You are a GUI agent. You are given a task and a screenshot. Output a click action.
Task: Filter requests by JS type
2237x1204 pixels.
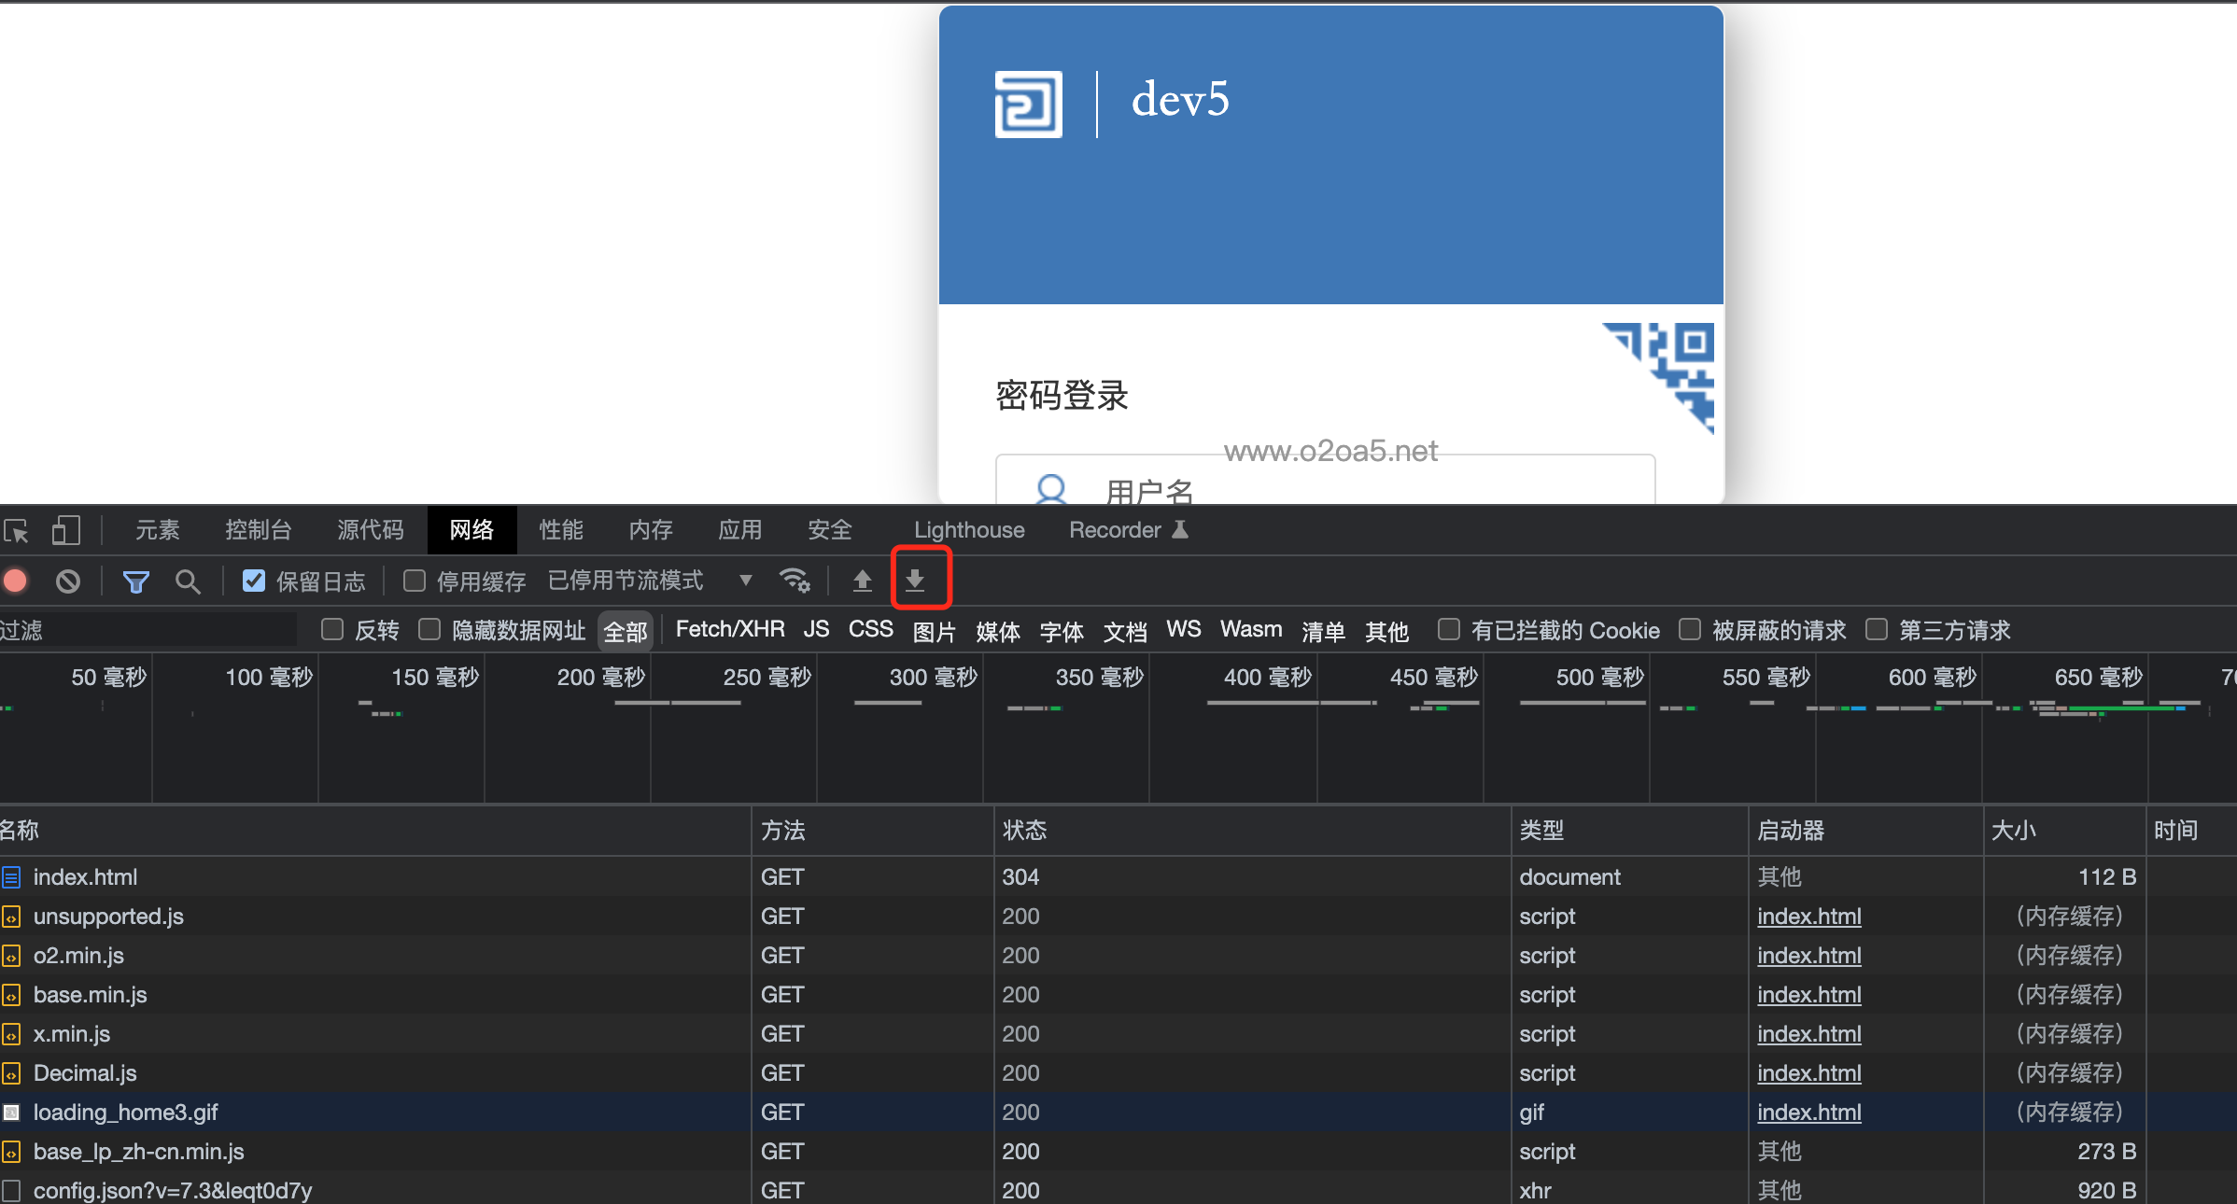point(815,629)
